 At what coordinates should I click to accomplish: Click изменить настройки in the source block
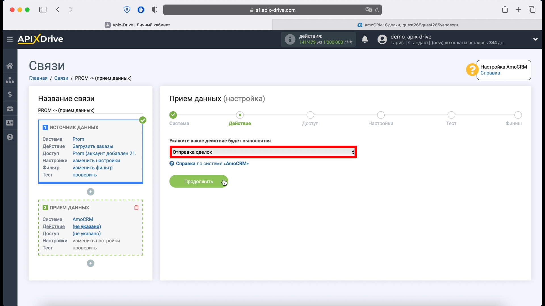tap(96, 160)
